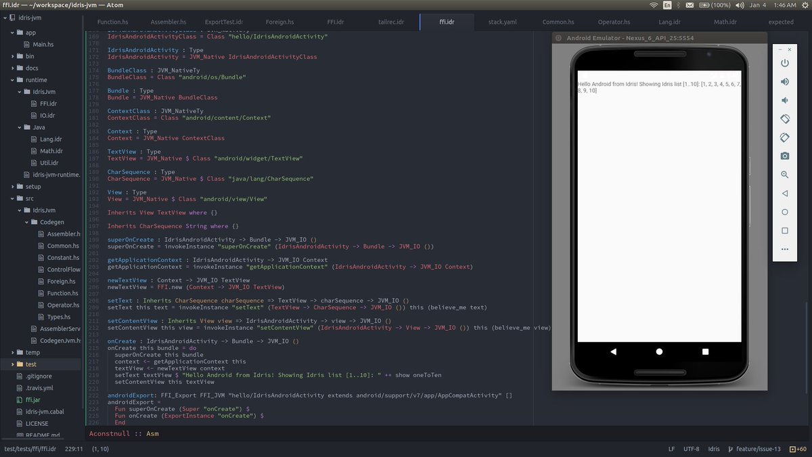Increase volume using emulator volume-up icon
This screenshot has width=812, height=457.
[784, 81]
